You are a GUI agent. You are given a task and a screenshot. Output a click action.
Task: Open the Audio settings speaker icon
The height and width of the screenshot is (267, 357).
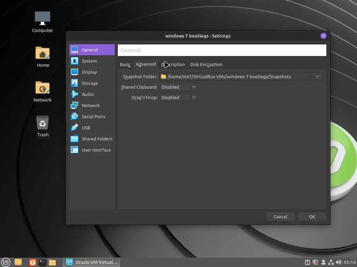coord(75,94)
